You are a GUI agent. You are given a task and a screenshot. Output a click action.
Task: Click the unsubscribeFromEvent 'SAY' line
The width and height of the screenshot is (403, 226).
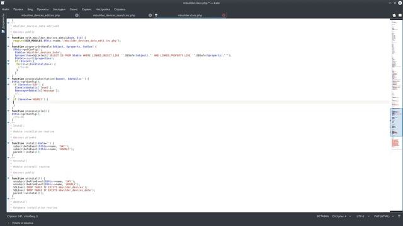coord(44,181)
